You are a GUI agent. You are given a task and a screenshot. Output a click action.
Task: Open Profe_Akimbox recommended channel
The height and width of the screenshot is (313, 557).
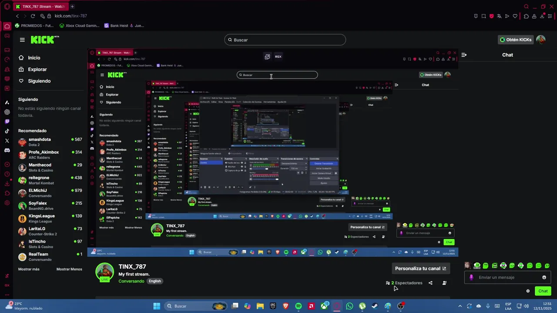pos(50,155)
